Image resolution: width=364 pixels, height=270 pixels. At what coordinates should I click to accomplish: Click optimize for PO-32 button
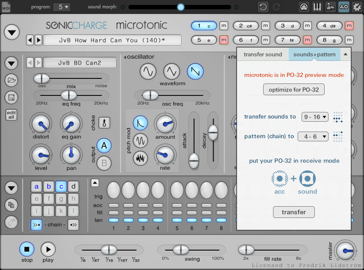tap(294, 89)
